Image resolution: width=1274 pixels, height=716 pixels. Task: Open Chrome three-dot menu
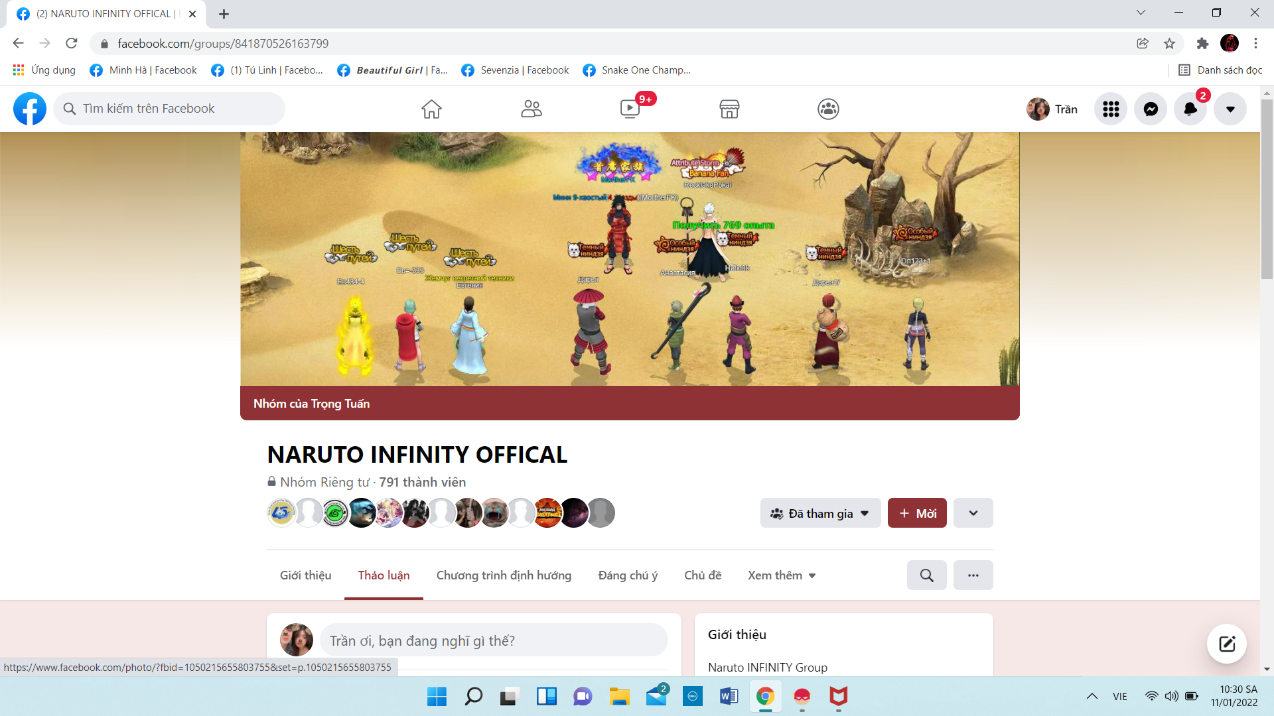pos(1255,43)
